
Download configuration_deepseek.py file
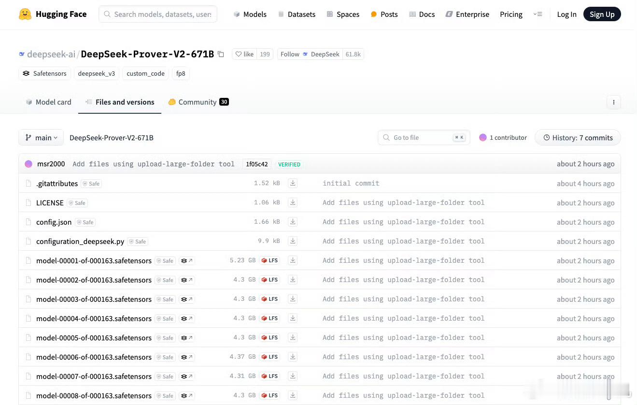tap(293, 241)
